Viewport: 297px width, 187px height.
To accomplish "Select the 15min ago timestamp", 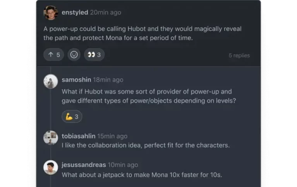I will coord(112,136).
